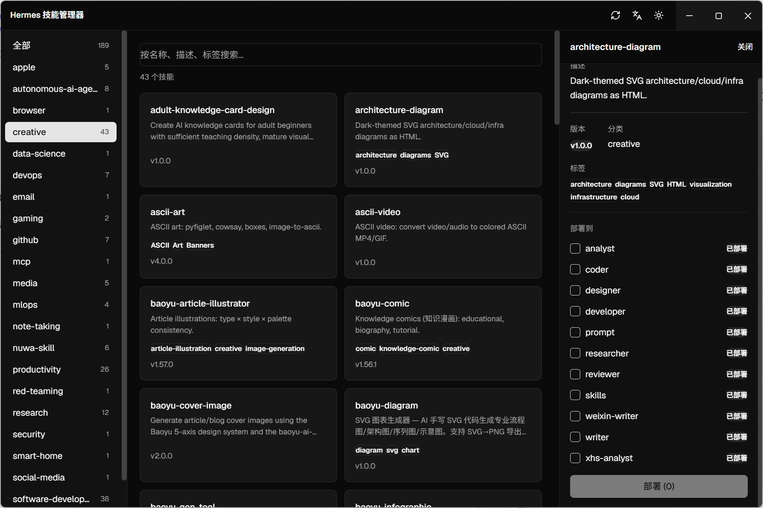Open the adult-knowledge-card-design skill card
The height and width of the screenshot is (508, 763).
[x=238, y=140]
